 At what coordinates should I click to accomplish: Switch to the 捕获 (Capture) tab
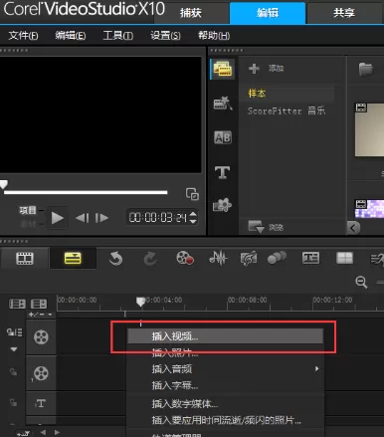tap(190, 13)
